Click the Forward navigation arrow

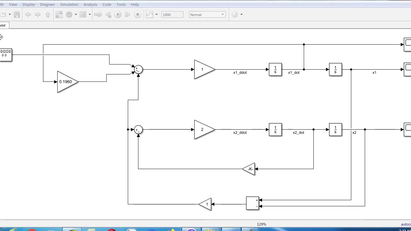tap(38, 14)
